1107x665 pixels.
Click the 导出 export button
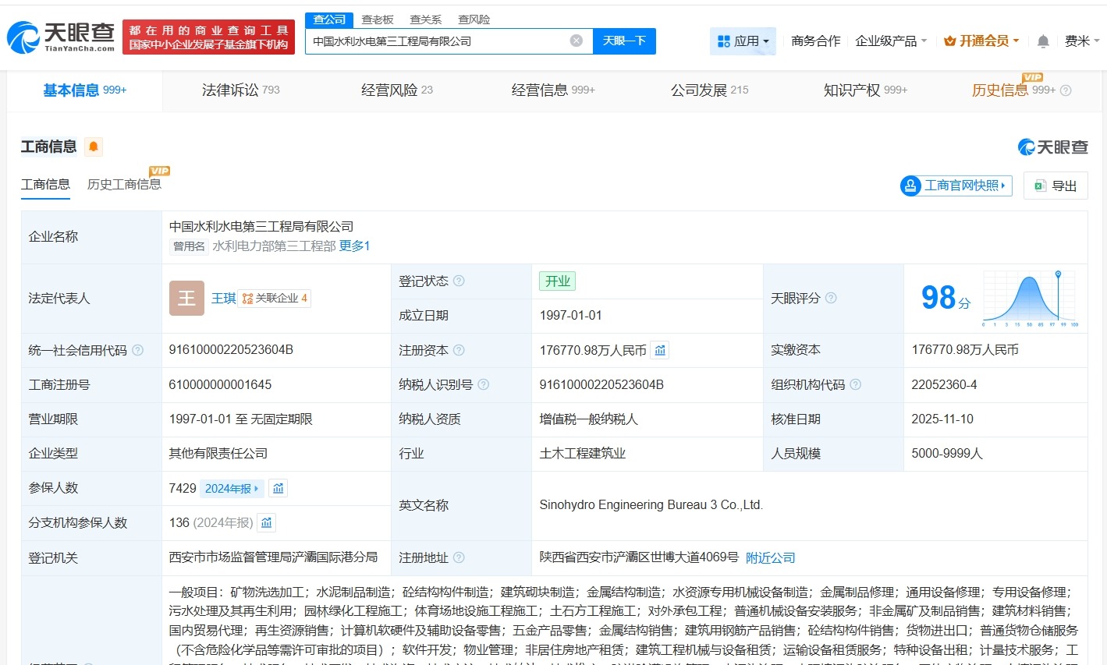pos(1055,185)
